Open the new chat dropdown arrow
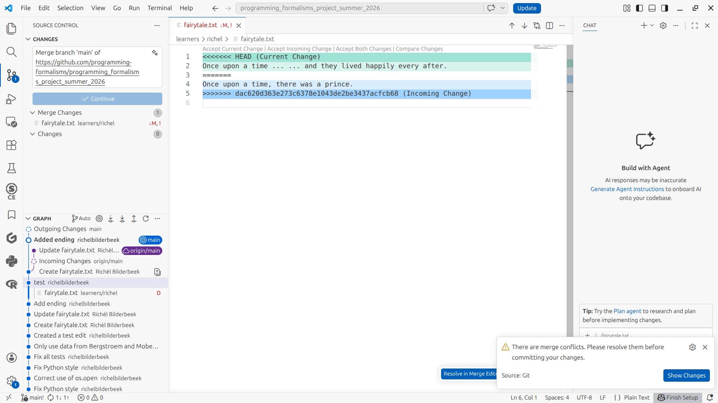718x403 pixels. pyautogui.click(x=652, y=26)
